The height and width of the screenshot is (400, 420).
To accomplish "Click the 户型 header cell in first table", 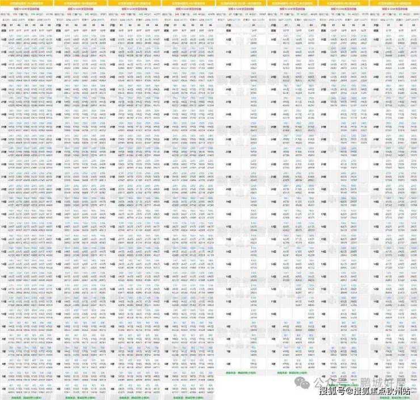I will coord(6,25).
